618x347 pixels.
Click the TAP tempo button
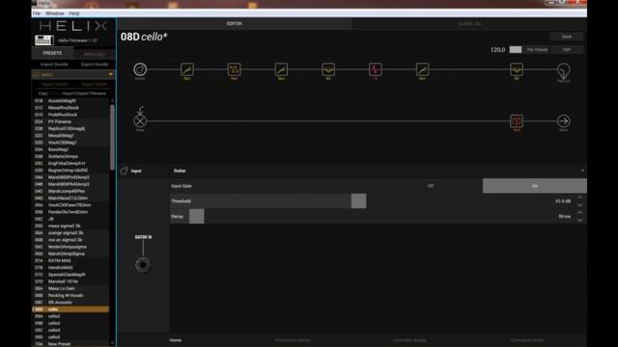(567, 49)
